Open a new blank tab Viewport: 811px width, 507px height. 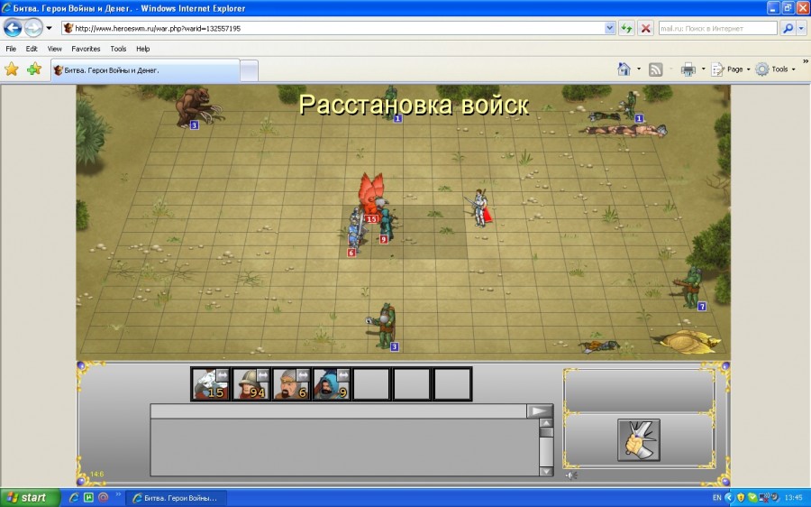tap(249, 71)
